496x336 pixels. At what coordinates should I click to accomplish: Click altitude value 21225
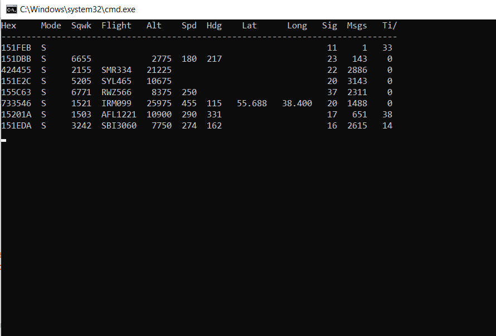[159, 70]
